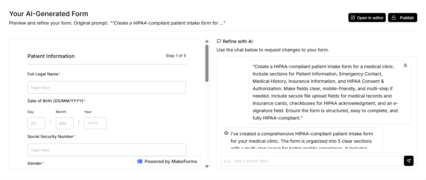Focus the Full Legal Name field
426x180 pixels.
[107, 87]
